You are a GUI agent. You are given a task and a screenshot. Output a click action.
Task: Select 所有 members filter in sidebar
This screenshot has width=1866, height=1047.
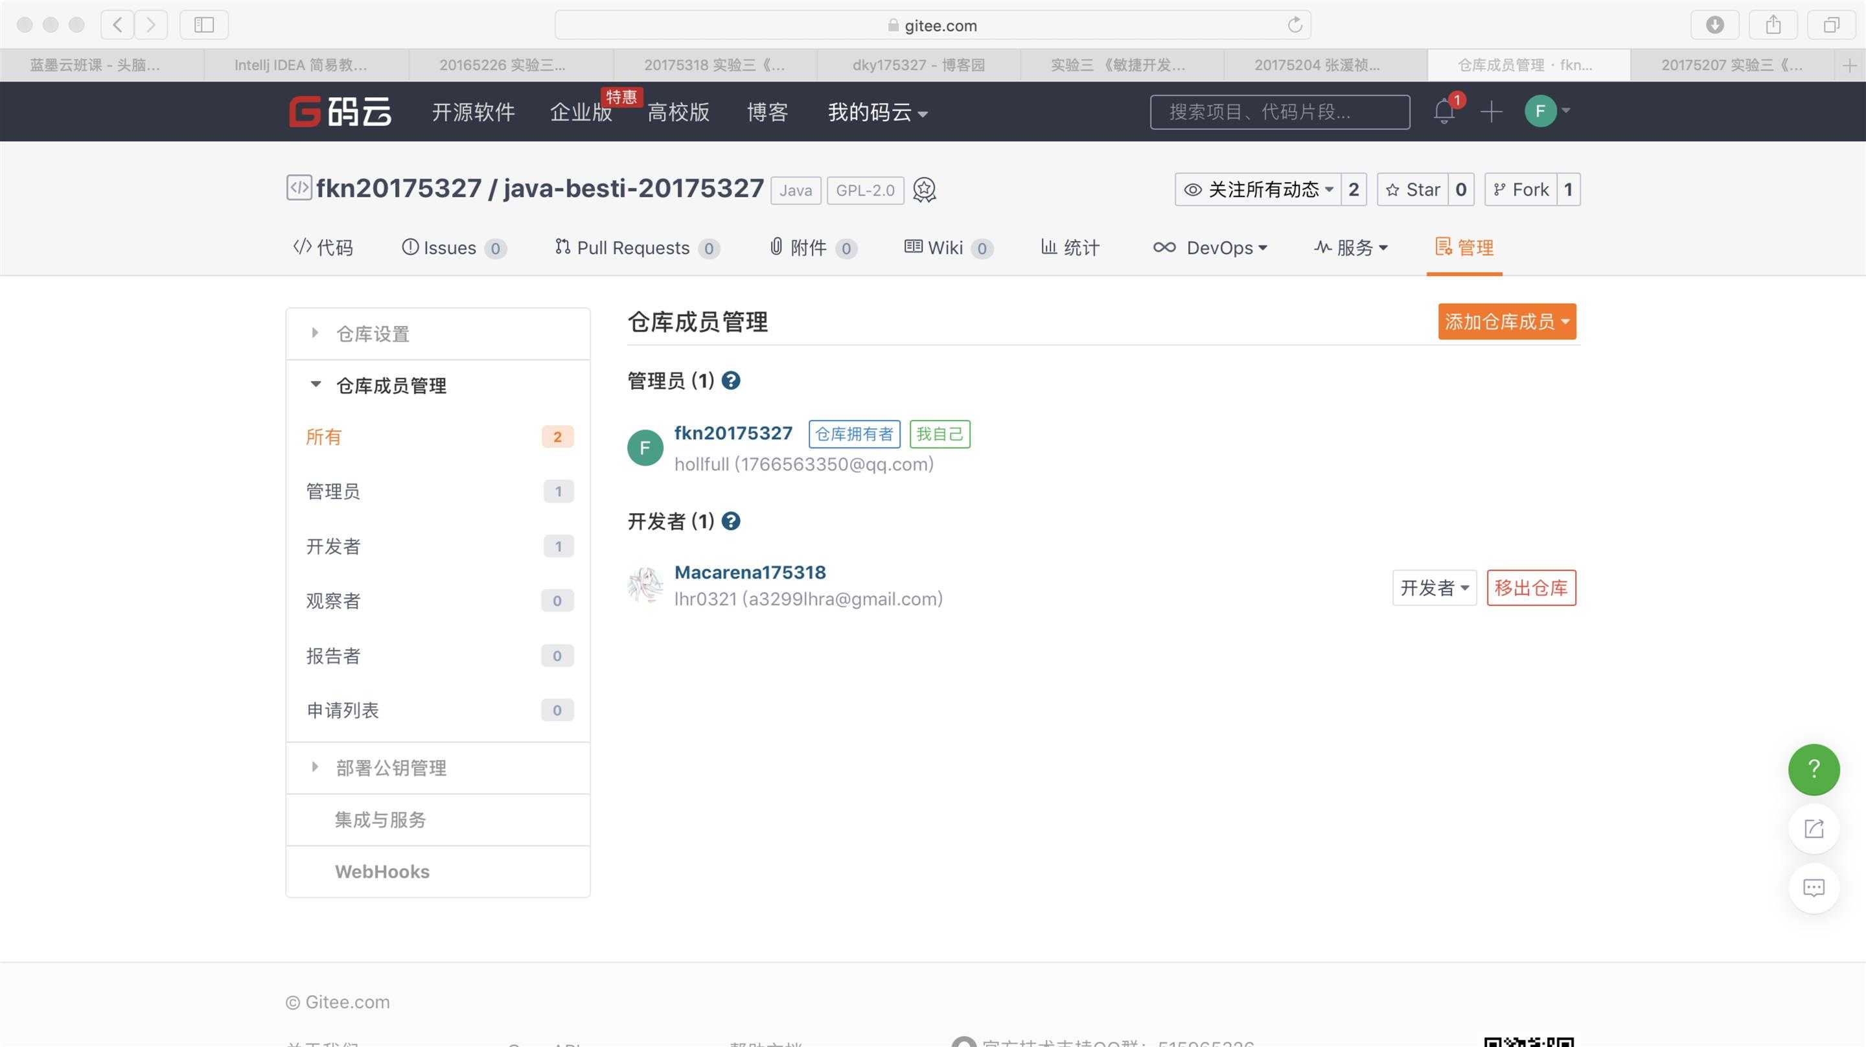[x=437, y=436]
